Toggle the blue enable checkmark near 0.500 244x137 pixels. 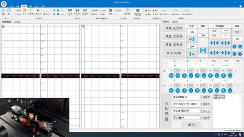pyautogui.click(x=110, y=10)
